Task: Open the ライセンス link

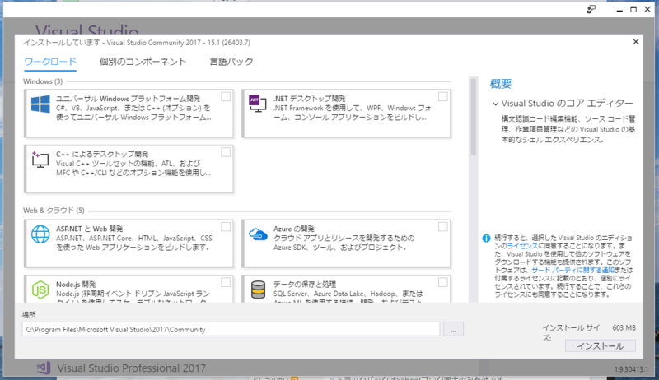Action: [522, 246]
